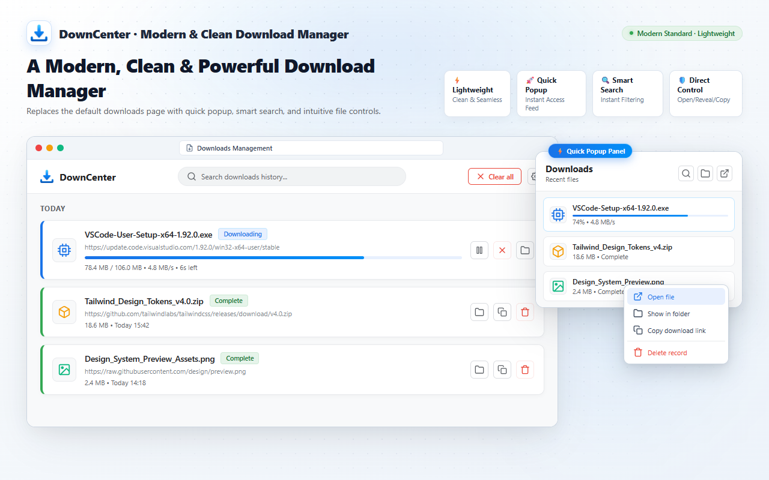Image resolution: width=769 pixels, height=480 pixels.
Task: Select Delete record in context menu
Action: 676,352
